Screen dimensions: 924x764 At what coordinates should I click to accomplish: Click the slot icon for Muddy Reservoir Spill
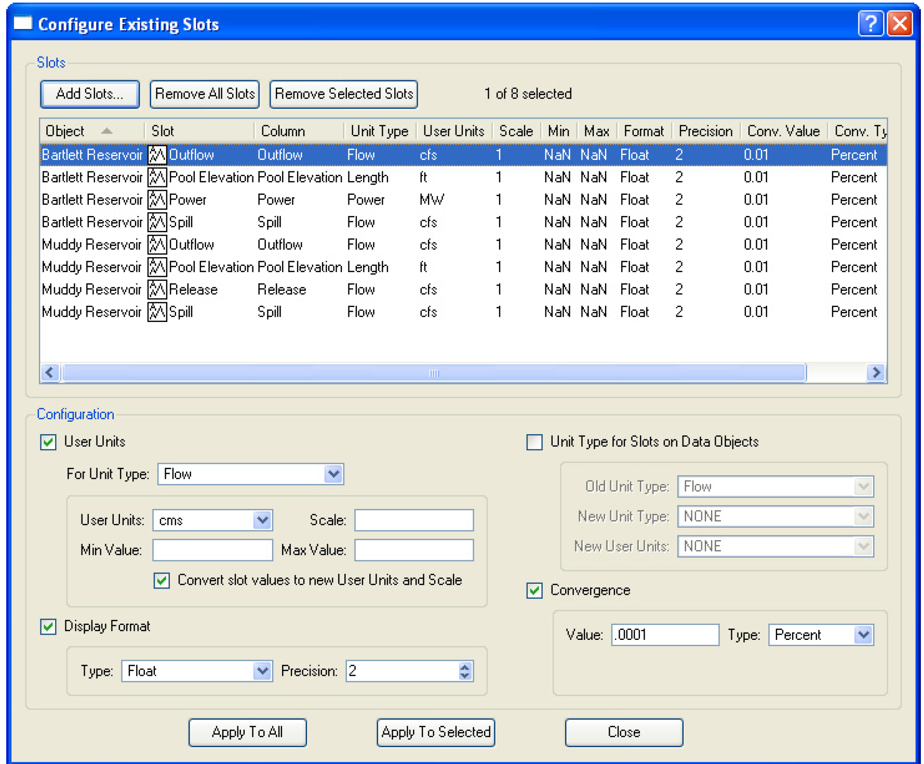point(157,312)
